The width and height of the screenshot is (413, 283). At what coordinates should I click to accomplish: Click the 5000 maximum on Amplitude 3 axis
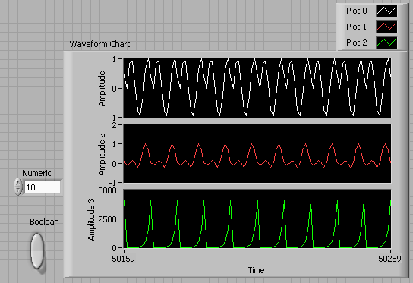click(x=107, y=190)
